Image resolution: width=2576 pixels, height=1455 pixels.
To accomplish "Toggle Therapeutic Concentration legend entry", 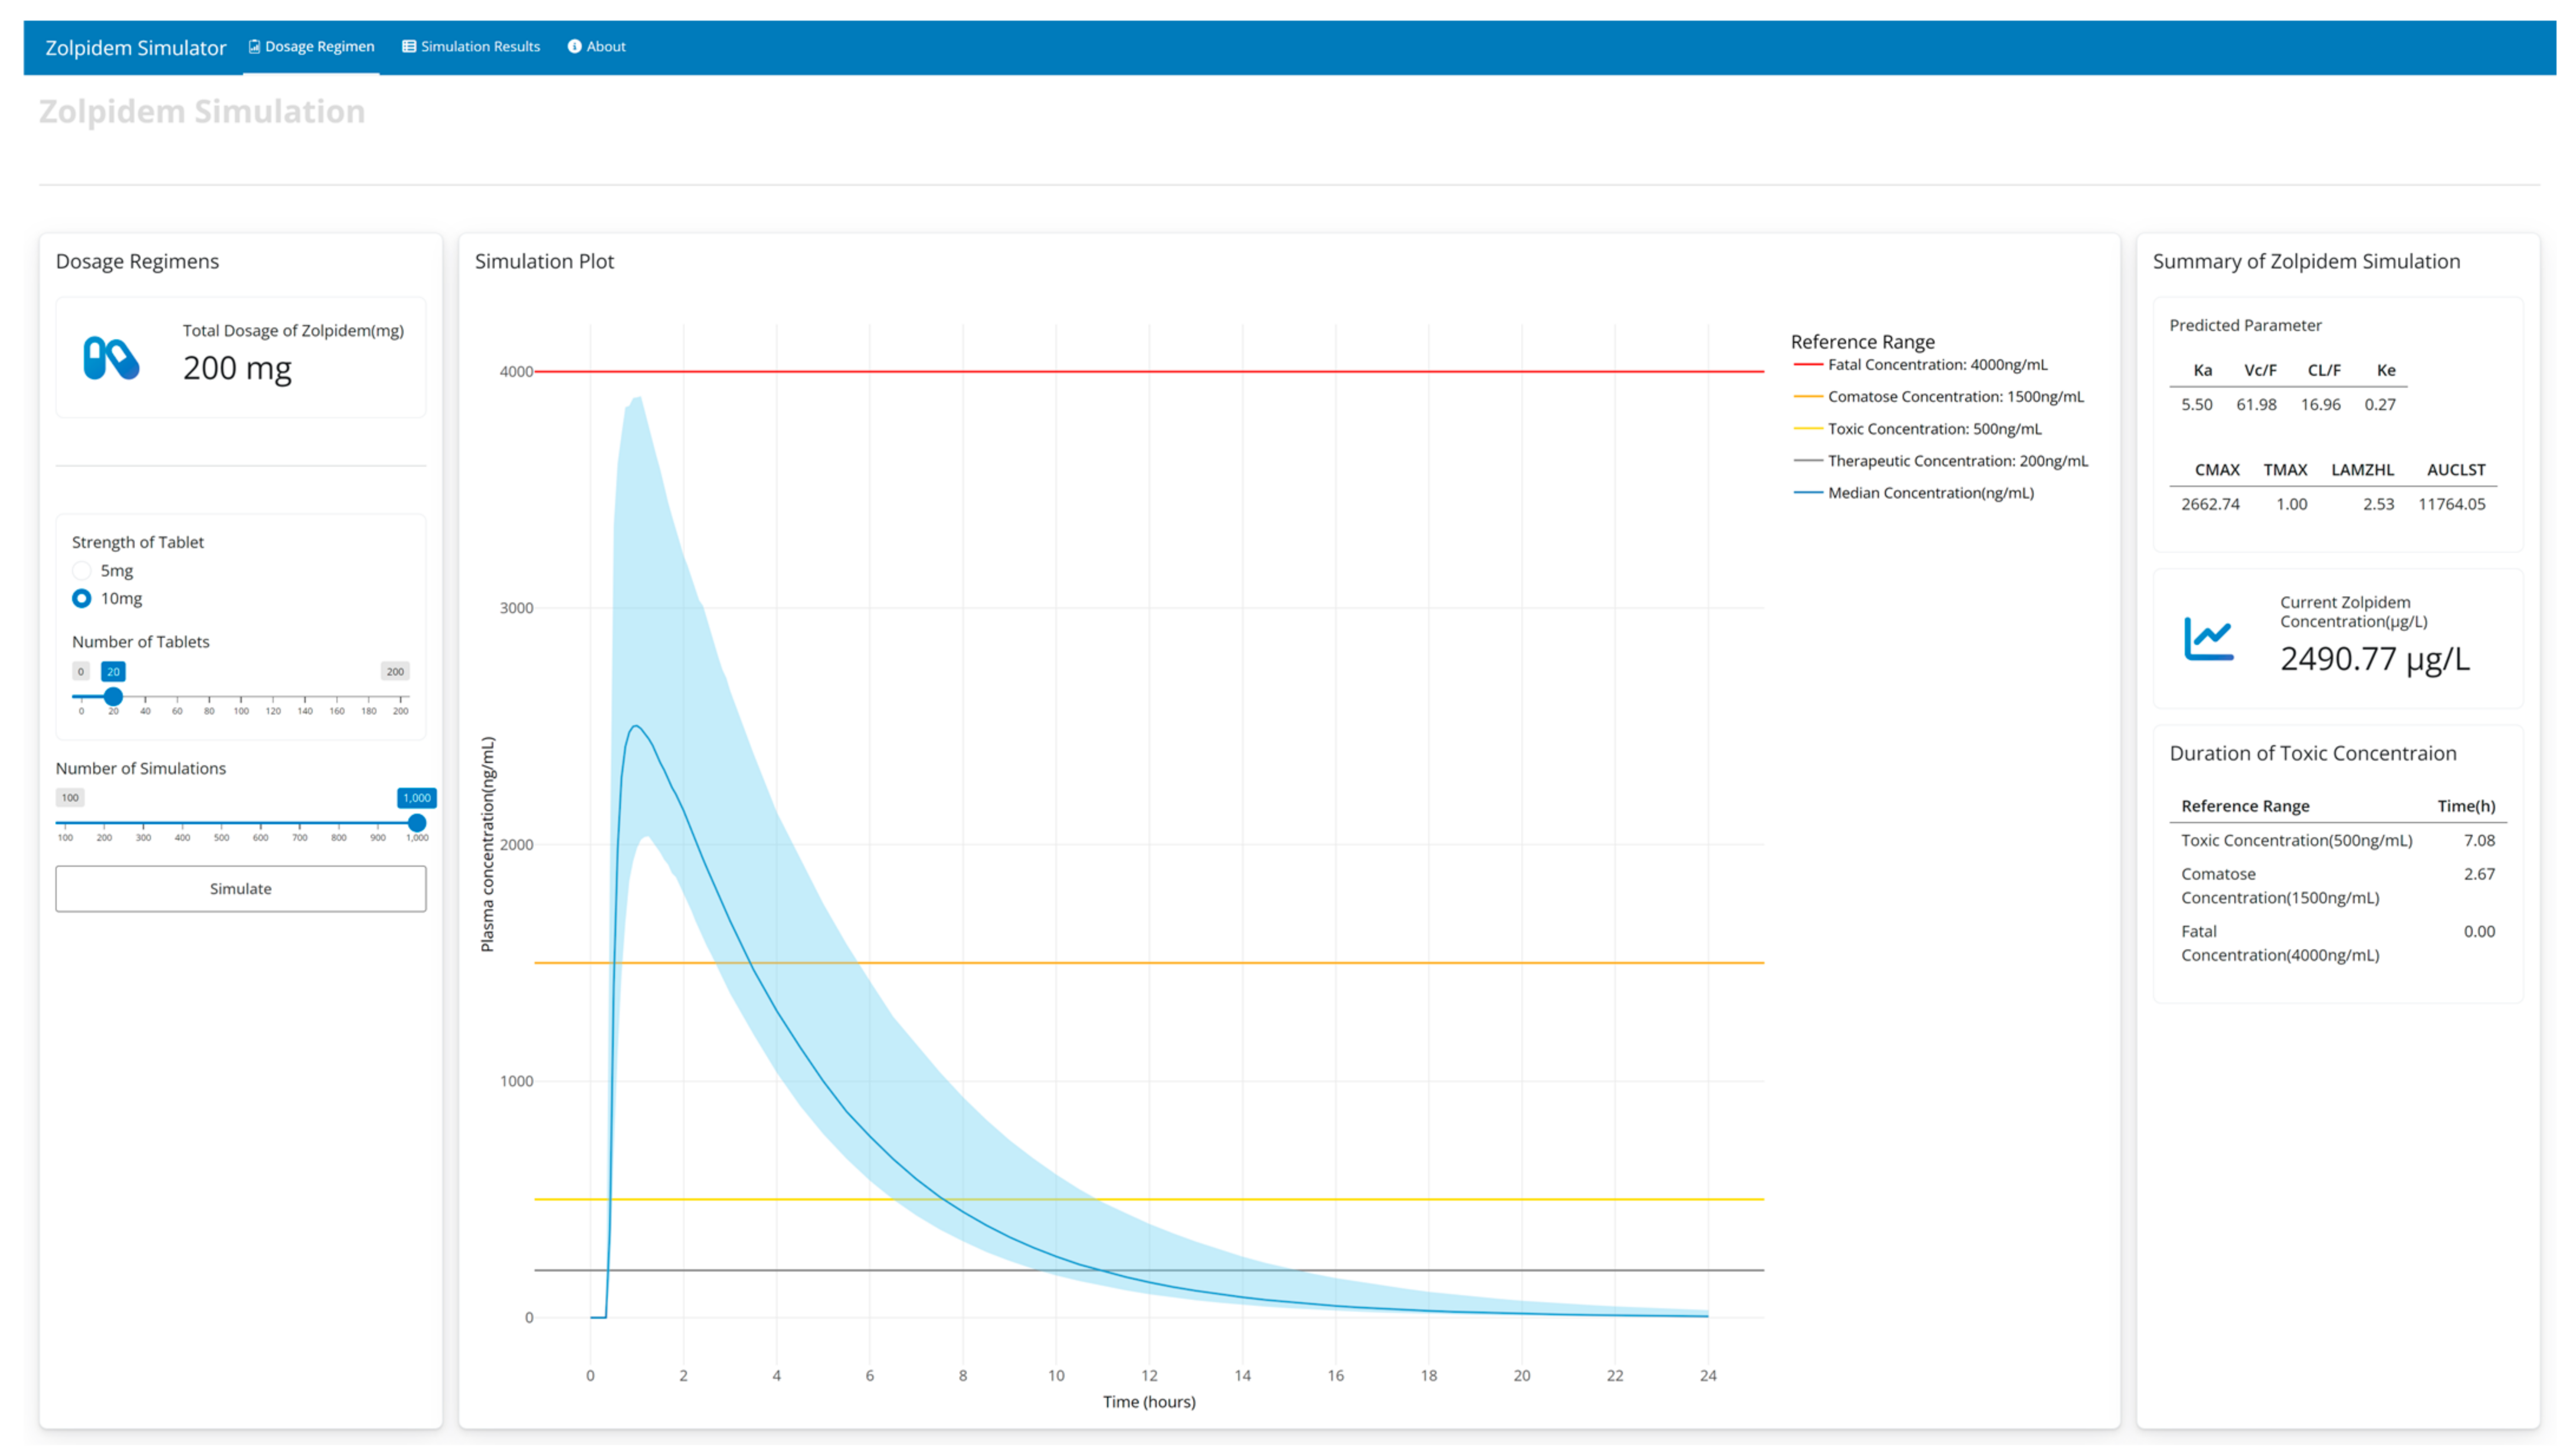I will coord(1956,461).
